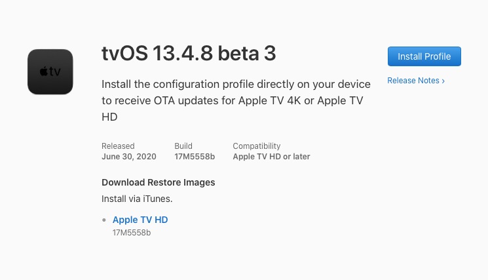Select the bold build number 17M5558b

pyautogui.click(x=195, y=157)
